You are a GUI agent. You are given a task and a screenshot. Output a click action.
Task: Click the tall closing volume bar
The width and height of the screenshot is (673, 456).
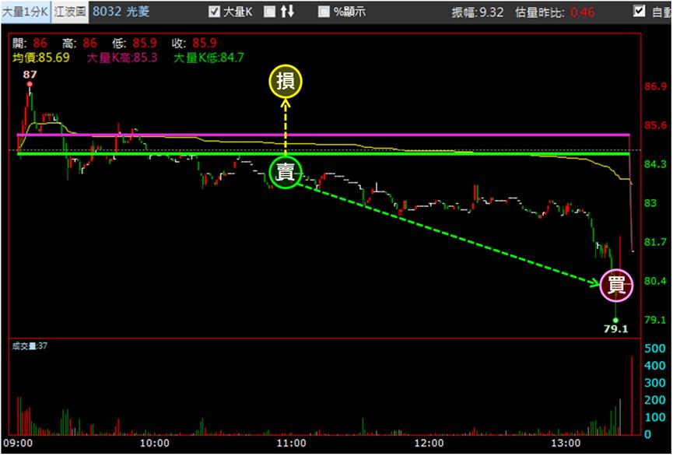(631, 395)
